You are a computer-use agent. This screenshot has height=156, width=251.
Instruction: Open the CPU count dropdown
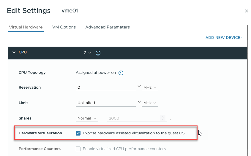[x=87, y=53]
